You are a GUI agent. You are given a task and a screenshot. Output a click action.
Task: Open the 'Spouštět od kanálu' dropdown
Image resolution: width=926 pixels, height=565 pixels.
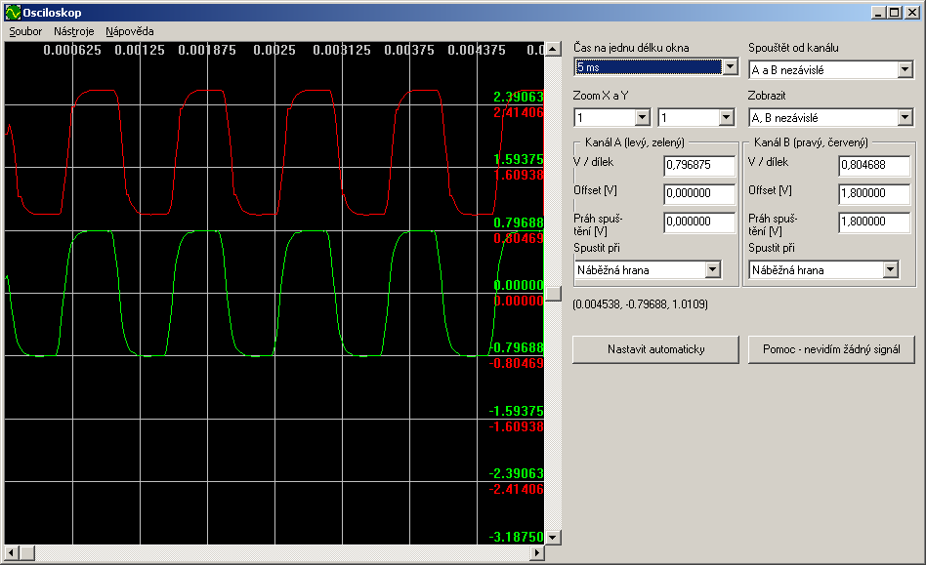point(905,70)
